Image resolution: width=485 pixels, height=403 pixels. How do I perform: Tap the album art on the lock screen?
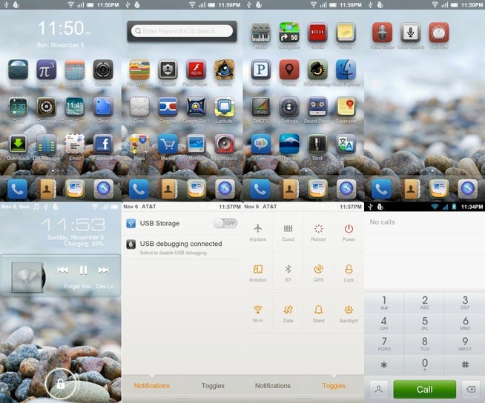click(x=27, y=276)
